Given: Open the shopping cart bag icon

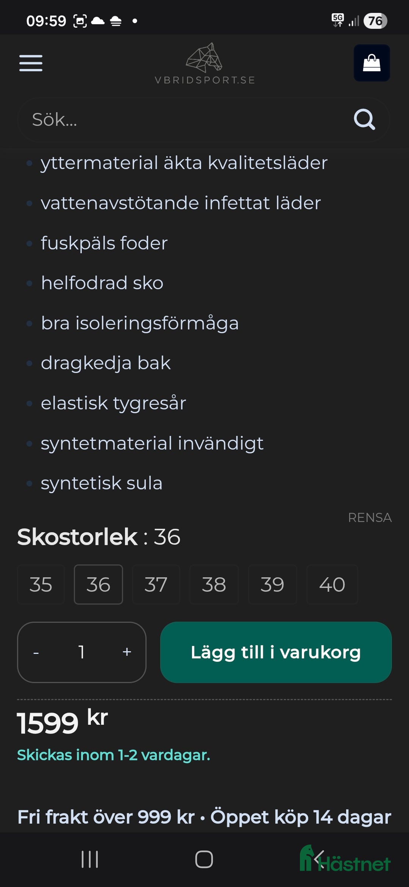Looking at the screenshot, I should 372,62.
